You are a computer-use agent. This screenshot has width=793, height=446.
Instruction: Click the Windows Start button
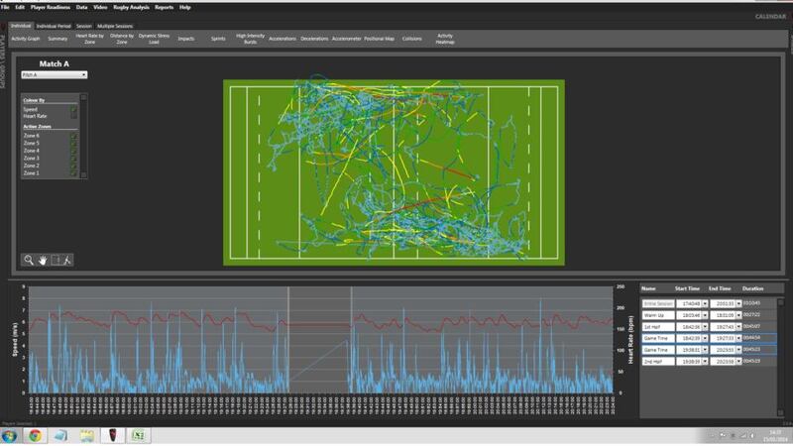[x=10, y=435]
